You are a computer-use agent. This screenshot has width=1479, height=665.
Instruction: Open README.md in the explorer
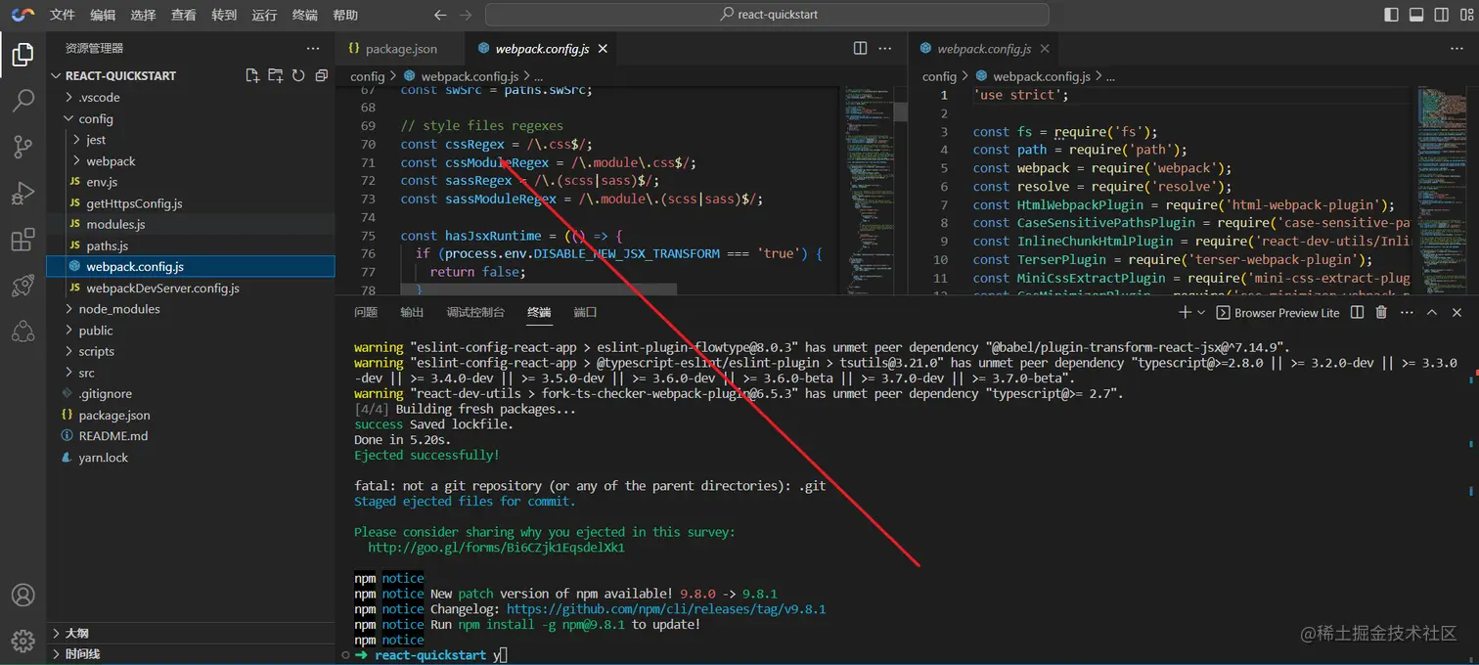click(x=191, y=436)
